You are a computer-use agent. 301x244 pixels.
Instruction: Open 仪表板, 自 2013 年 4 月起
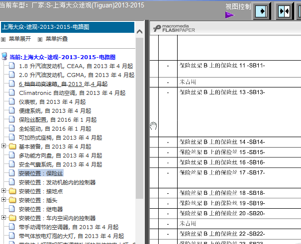click(x=52, y=102)
